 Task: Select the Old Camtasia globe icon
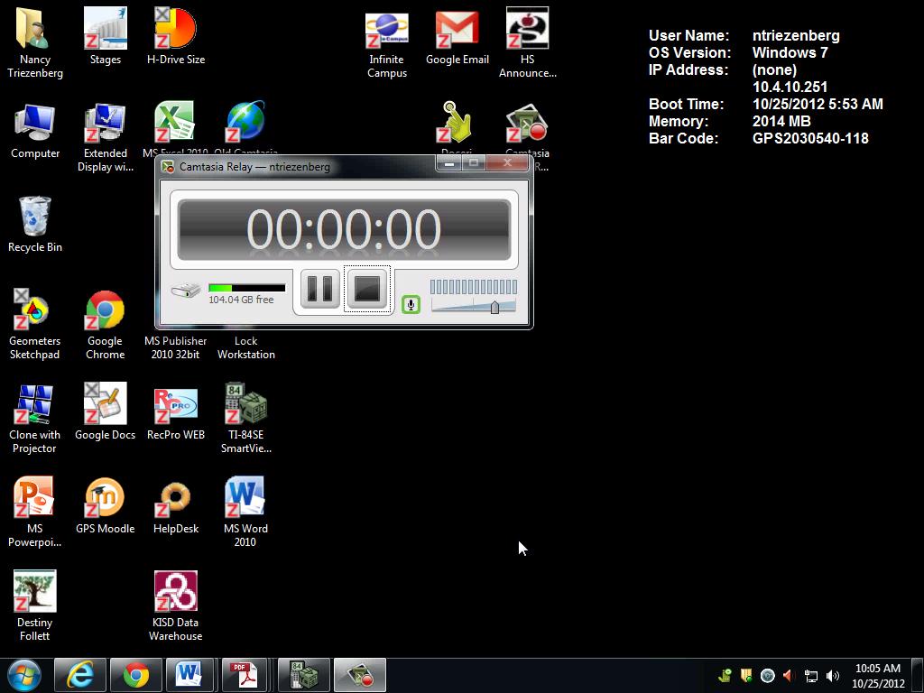pyautogui.click(x=245, y=122)
